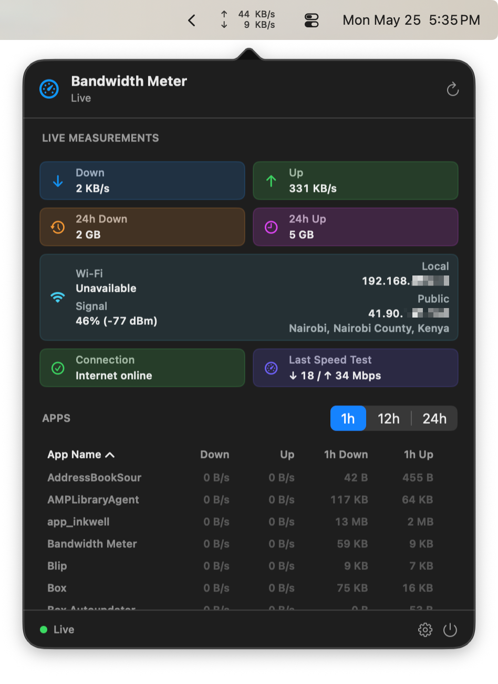The height and width of the screenshot is (684, 498).
Task: Open Control Center from the menu bar
Action: tap(312, 21)
